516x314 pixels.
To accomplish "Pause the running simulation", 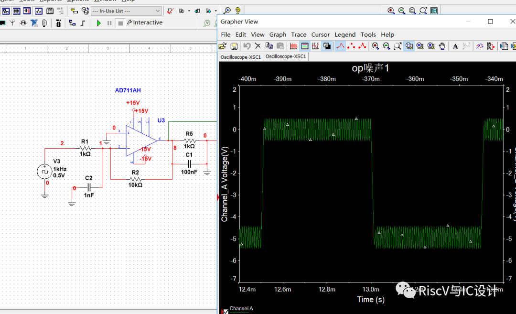I will point(109,23).
